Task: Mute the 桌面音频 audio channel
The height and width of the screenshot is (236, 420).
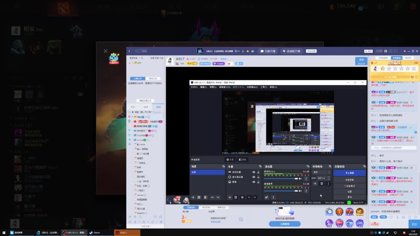Action: pyautogui.click(x=300, y=191)
